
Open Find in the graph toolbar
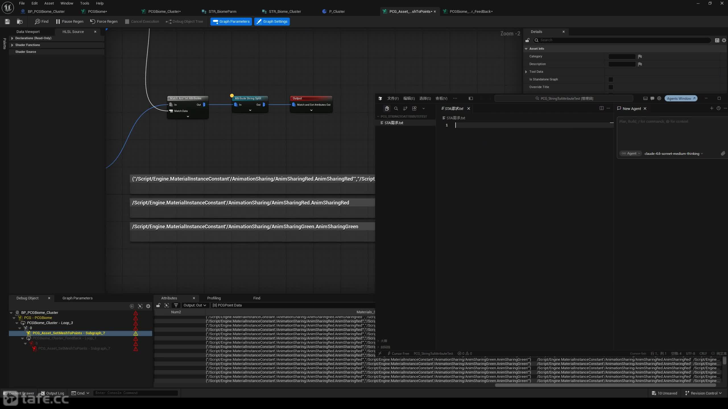(42, 22)
